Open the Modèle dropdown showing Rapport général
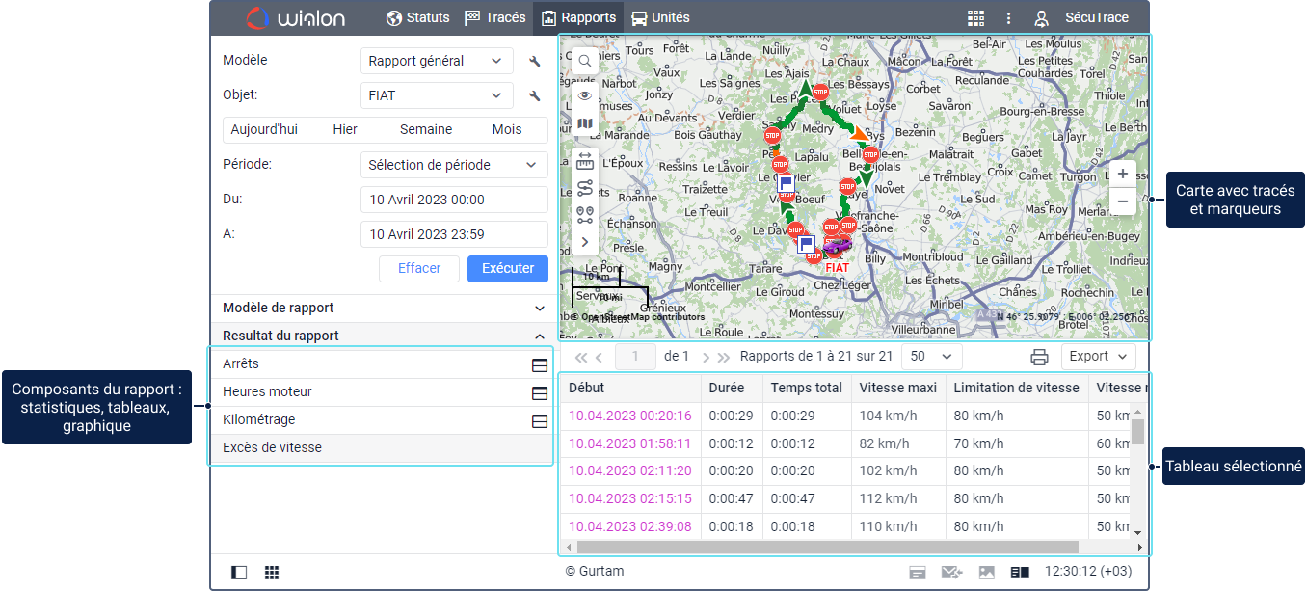The image size is (1307, 591). point(435,61)
